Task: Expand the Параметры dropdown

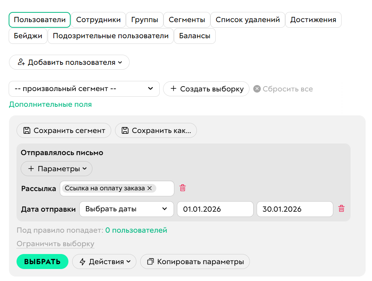Action: 56,169
